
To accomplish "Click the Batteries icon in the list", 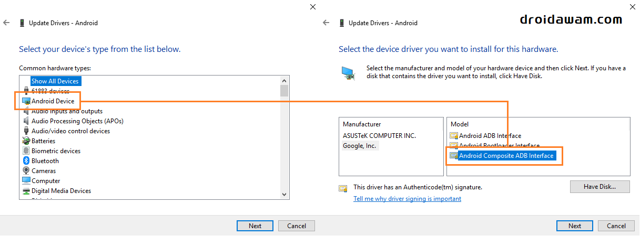I will pyautogui.click(x=26, y=141).
